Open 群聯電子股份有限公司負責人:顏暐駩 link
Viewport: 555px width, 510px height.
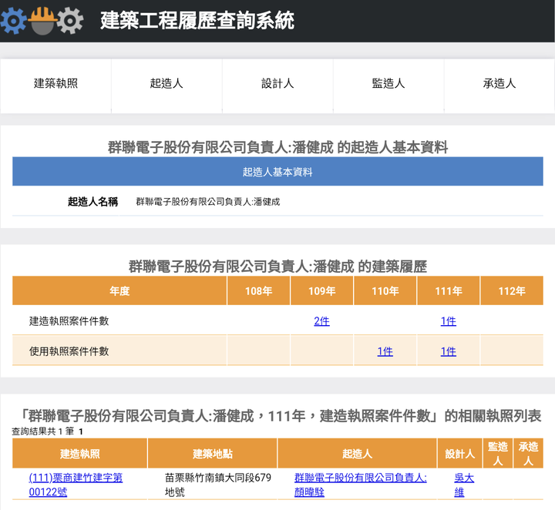point(360,485)
